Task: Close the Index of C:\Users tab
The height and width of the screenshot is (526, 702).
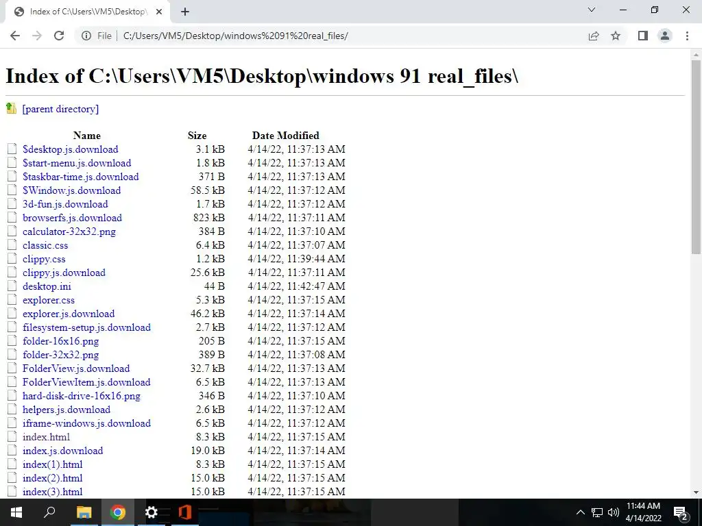Action: [159, 12]
